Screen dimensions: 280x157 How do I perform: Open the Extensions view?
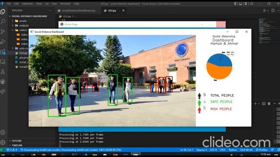[x=3, y=52]
